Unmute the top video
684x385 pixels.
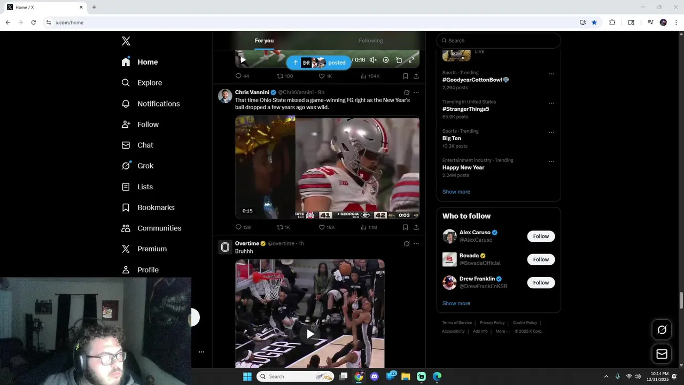tap(373, 60)
